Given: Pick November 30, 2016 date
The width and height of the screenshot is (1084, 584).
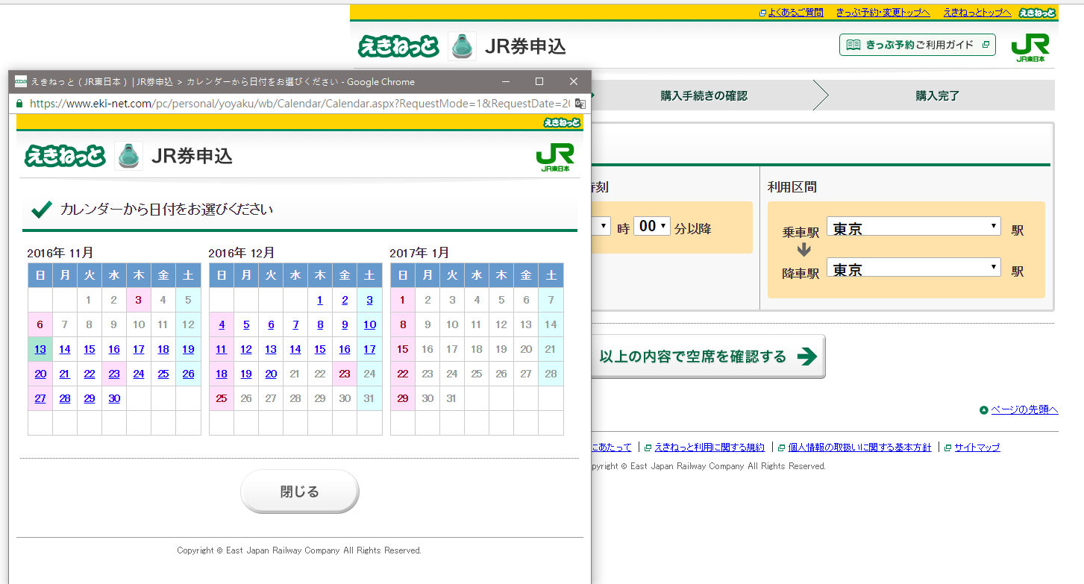Looking at the screenshot, I should (114, 398).
